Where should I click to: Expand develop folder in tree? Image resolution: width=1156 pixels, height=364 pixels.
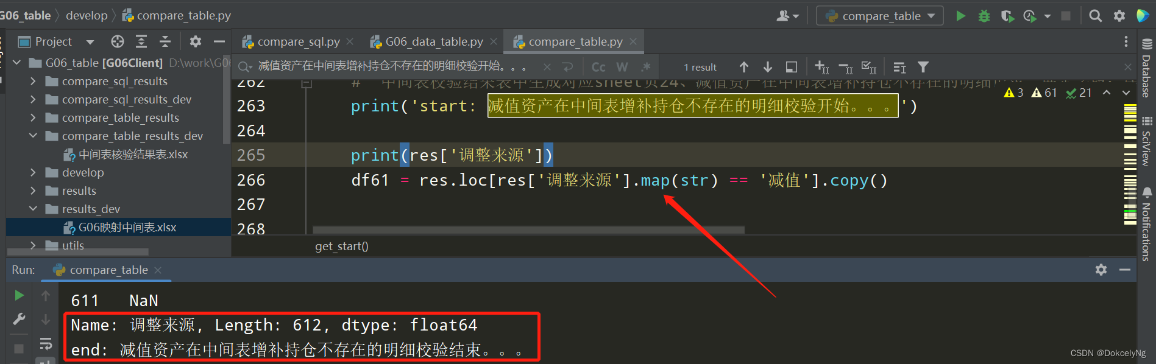(33, 172)
